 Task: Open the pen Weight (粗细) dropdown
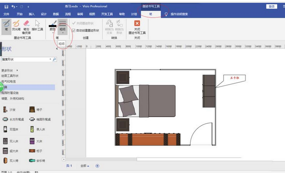coord(62,27)
